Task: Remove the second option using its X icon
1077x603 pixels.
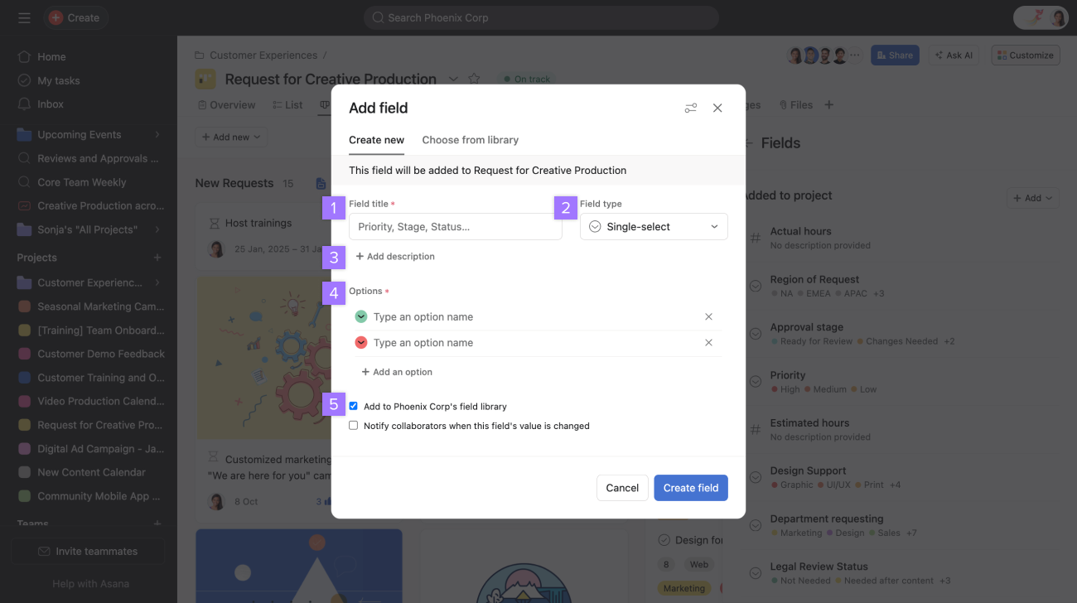Action: [x=708, y=342]
